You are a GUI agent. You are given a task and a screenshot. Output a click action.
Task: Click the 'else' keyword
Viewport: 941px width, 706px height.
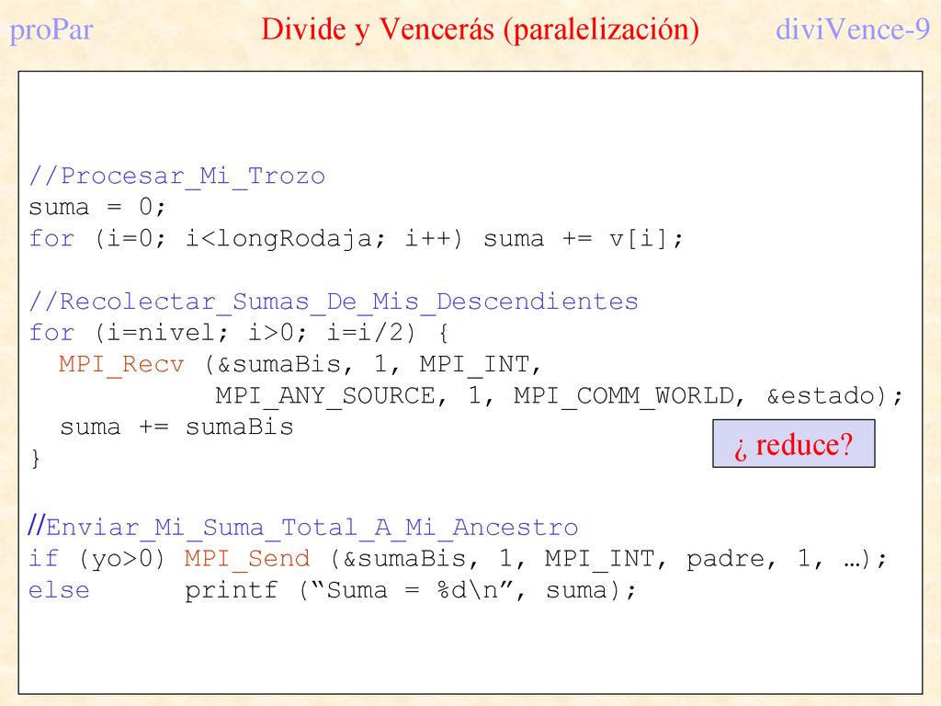click(x=59, y=590)
